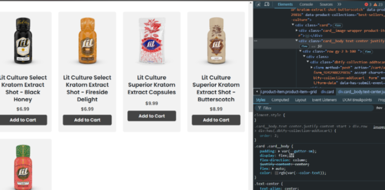The width and height of the screenshot is (385, 190).
Task: Select the Computed sub-tab
Action: pyautogui.click(x=280, y=100)
